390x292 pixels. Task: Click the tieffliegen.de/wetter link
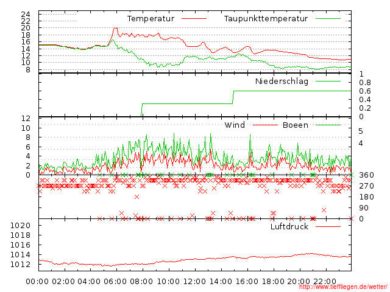point(343,287)
